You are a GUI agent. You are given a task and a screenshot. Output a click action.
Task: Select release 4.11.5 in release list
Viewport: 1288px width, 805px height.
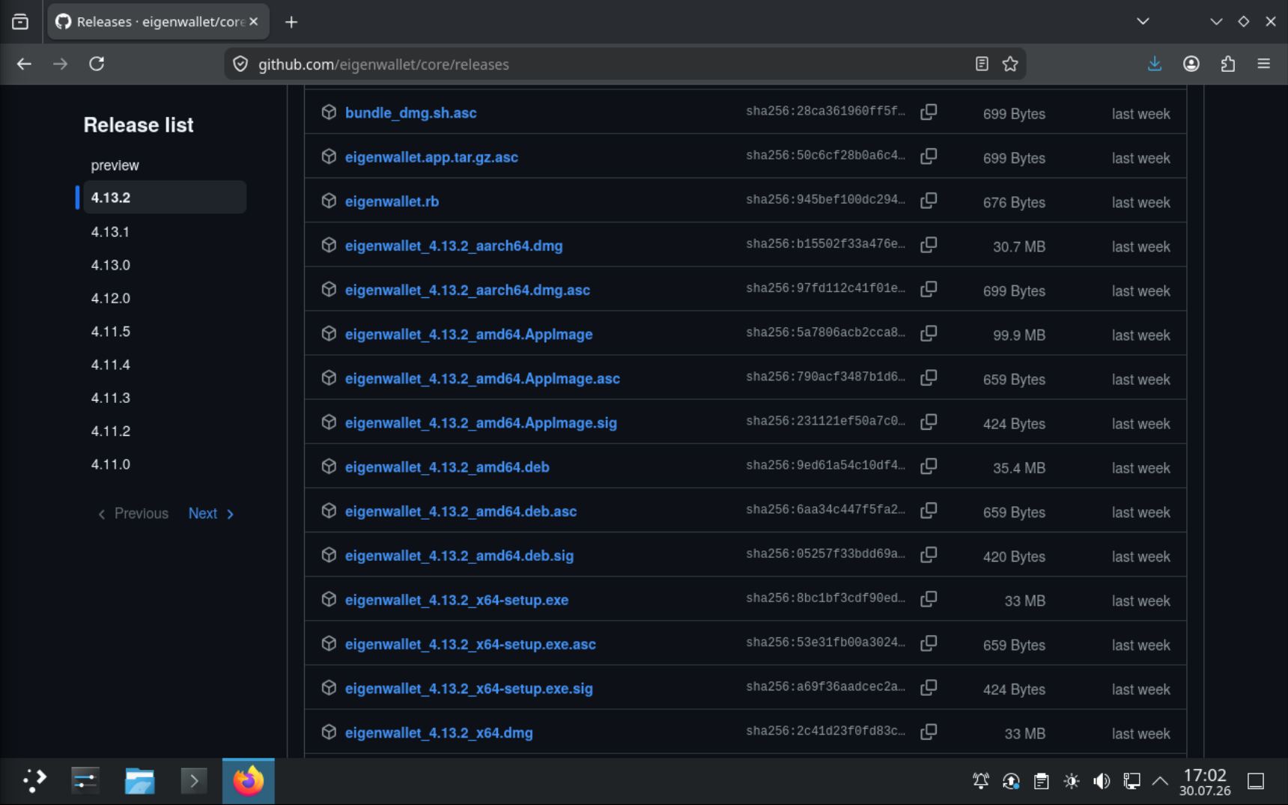pos(110,331)
